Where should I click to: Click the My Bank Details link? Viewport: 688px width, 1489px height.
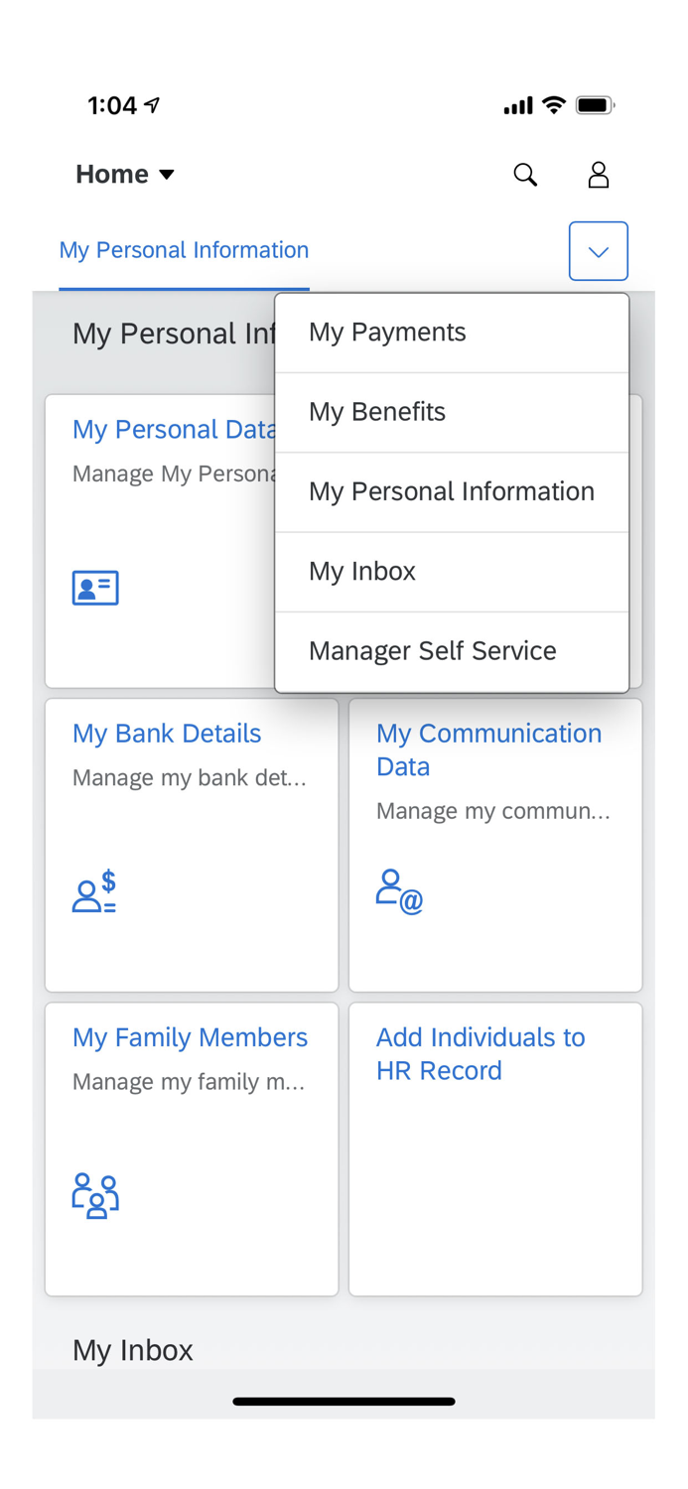[167, 733]
